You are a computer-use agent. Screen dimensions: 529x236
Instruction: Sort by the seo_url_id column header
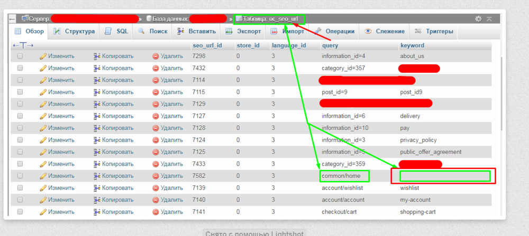207,45
